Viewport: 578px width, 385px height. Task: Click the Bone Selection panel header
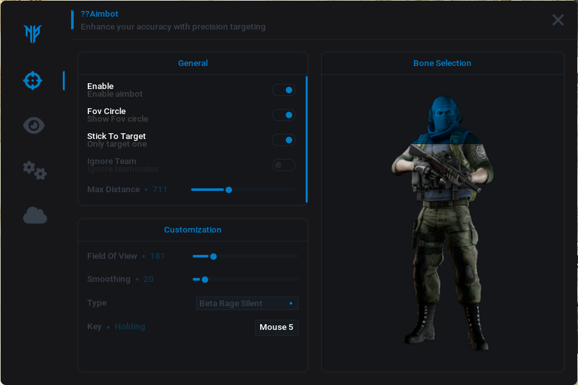[442, 63]
